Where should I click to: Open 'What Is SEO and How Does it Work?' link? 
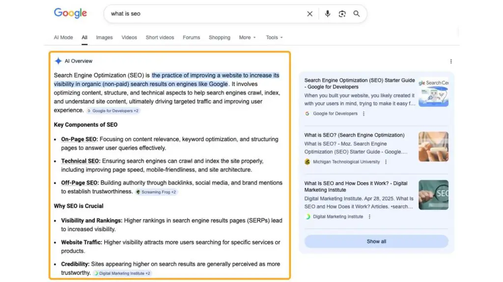tap(356, 187)
